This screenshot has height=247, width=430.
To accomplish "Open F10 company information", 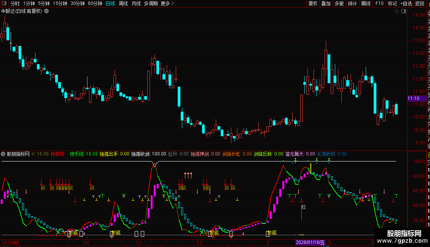I will click(379, 4).
